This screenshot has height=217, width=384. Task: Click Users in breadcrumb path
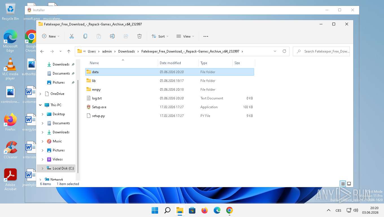click(x=92, y=51)
